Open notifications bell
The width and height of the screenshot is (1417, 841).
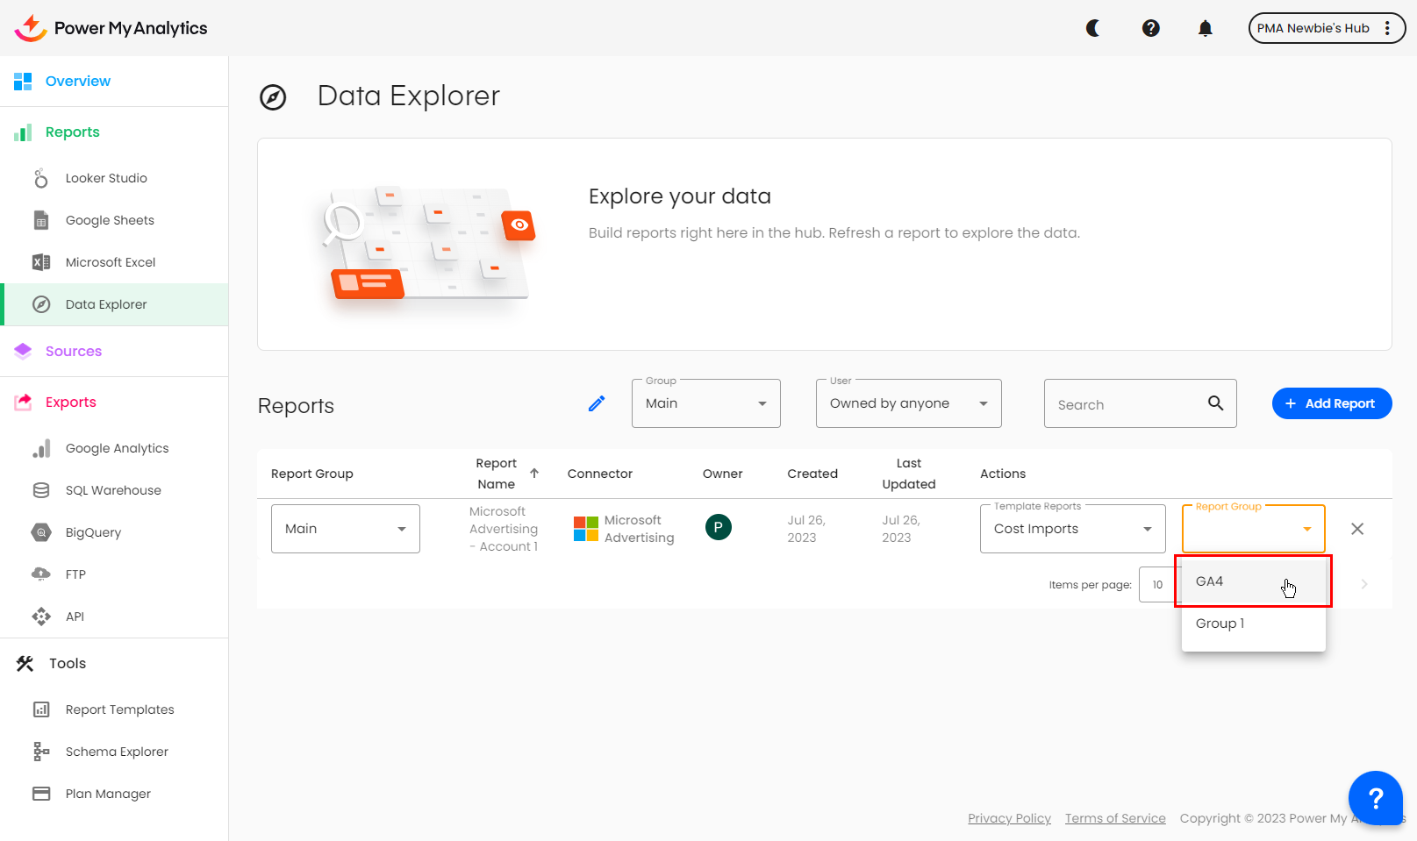coord(1205,28)
